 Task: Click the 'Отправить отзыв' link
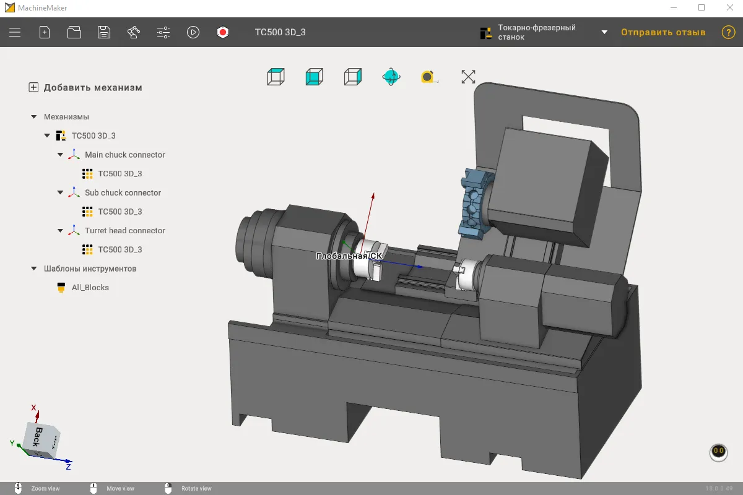(663, 32)
